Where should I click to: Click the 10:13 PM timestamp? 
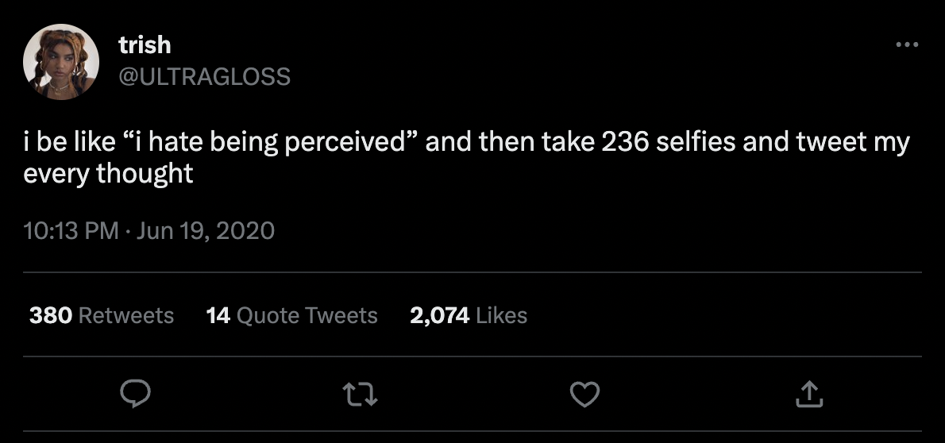click(x=71, y=231)
